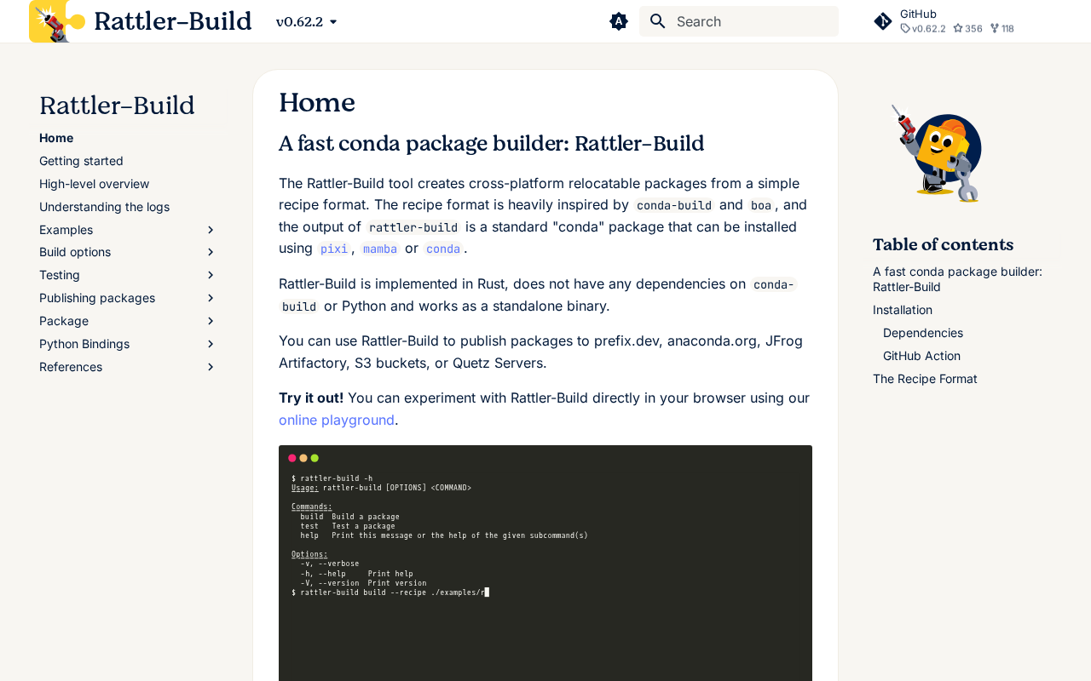Image resolution: width=1091 pixels, height=681 pixels.
Task: Click the GitHub stars count icon
Action: 958,28
